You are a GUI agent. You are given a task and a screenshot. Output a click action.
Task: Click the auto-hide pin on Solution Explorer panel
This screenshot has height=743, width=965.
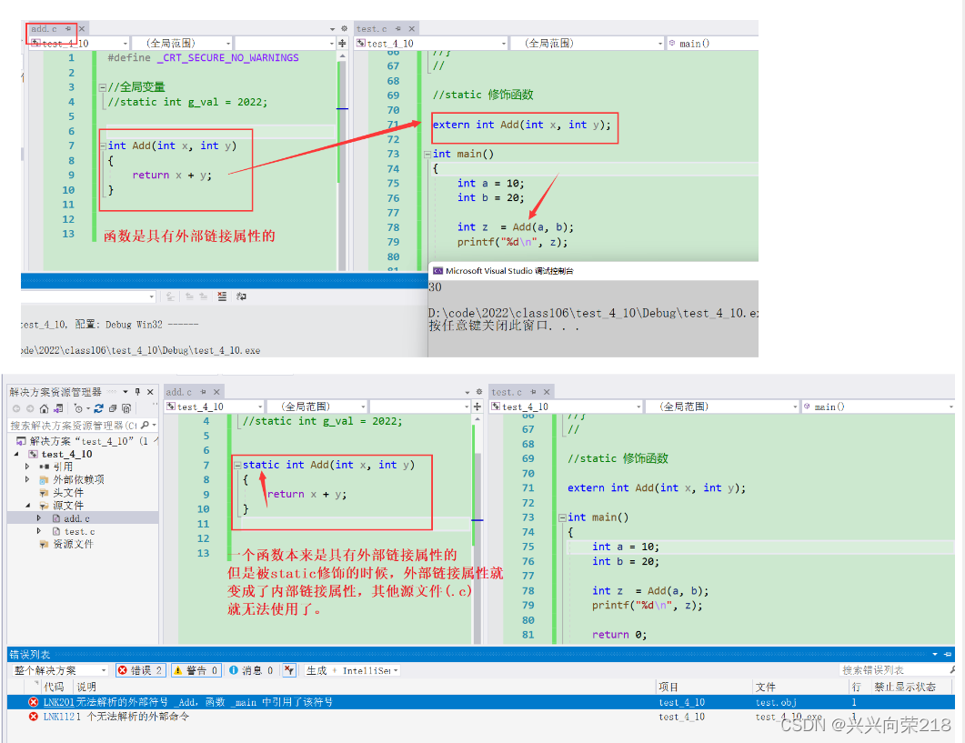(x=136, y=392)
